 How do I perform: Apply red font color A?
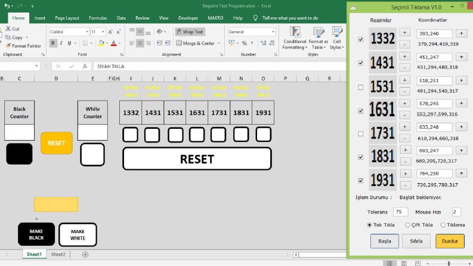tap(114, 43)
